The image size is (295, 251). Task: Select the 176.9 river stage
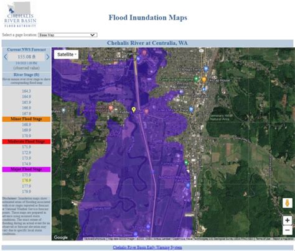tap(26, 180)
